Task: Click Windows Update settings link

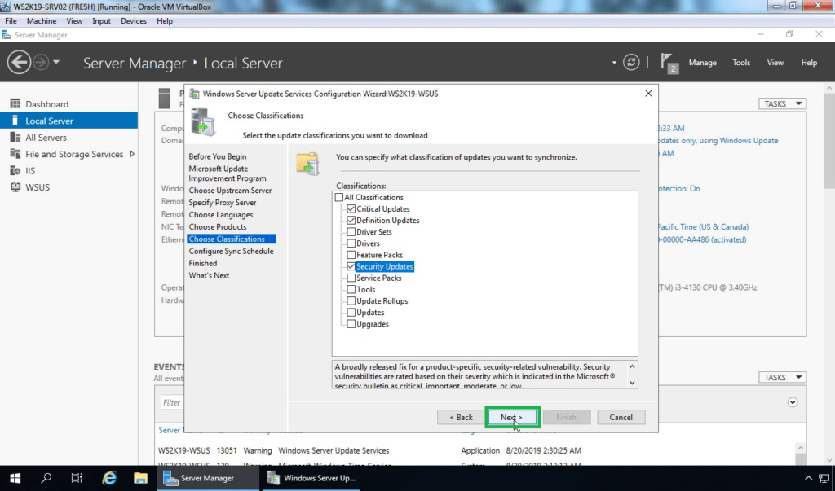Action: [718, 141]
